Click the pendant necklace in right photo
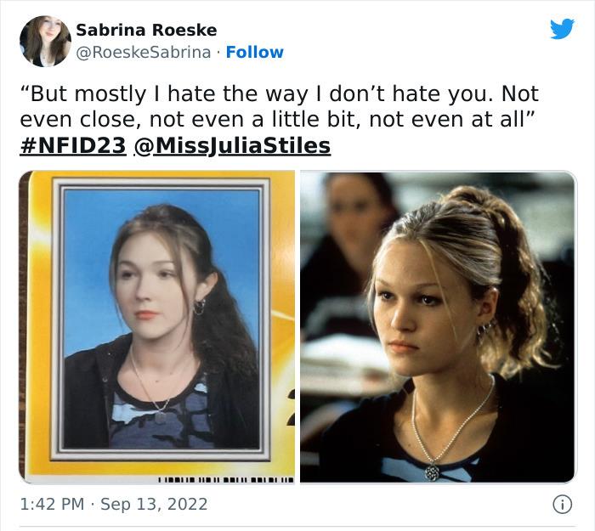The image size is (595, 531). (x=432, y=472)
